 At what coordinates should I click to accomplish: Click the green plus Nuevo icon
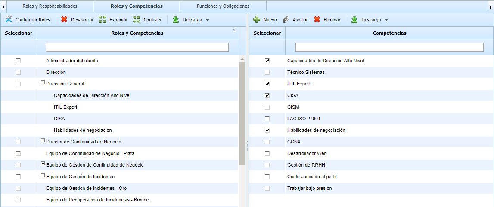(x=257, y=20)
